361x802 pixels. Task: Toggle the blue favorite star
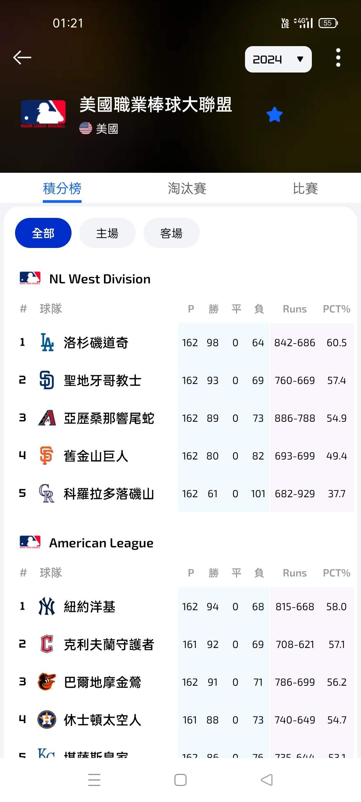click(275, 115)
